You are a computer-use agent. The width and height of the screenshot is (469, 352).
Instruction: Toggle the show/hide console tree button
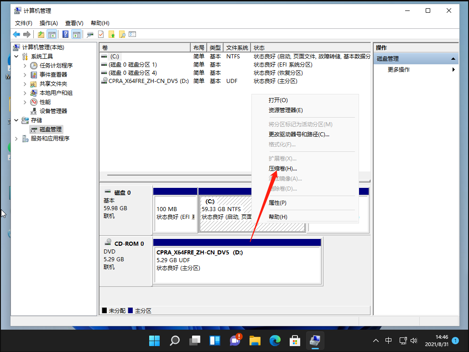[x=52, y=34]
